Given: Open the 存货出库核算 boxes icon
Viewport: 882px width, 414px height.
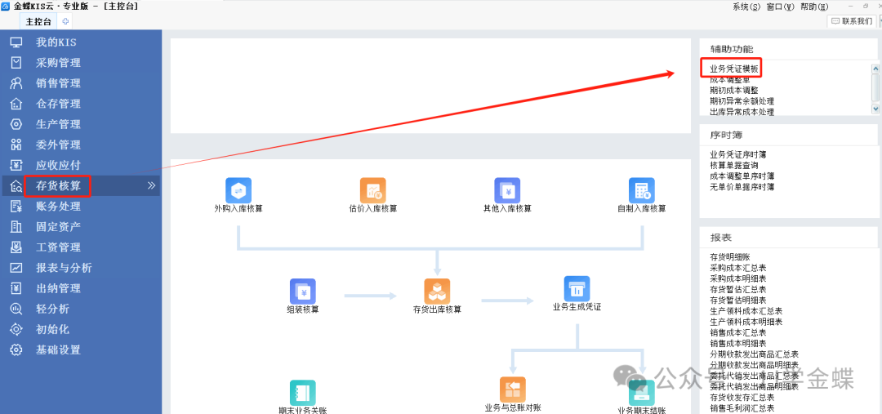Looking at the screenshot, I should pyautogui.click(x=437, y=292).
